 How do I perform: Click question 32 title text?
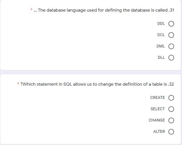97,84
